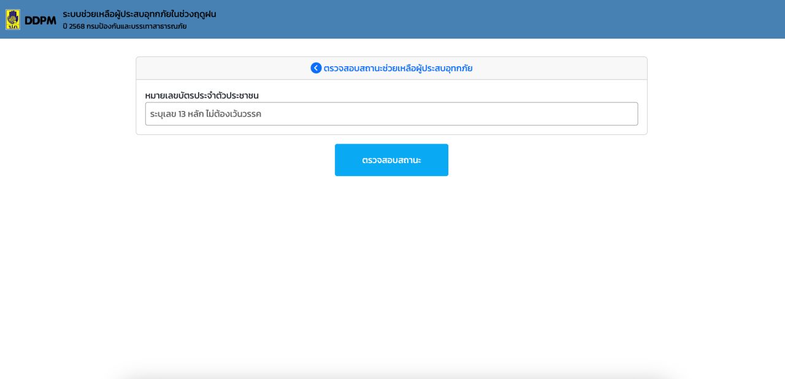Click the DDPM wordmark in header

point(40,20)
